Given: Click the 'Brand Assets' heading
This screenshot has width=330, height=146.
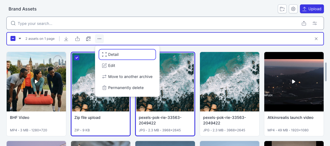Looking at the screenshot, I should [x=23, y=9].
